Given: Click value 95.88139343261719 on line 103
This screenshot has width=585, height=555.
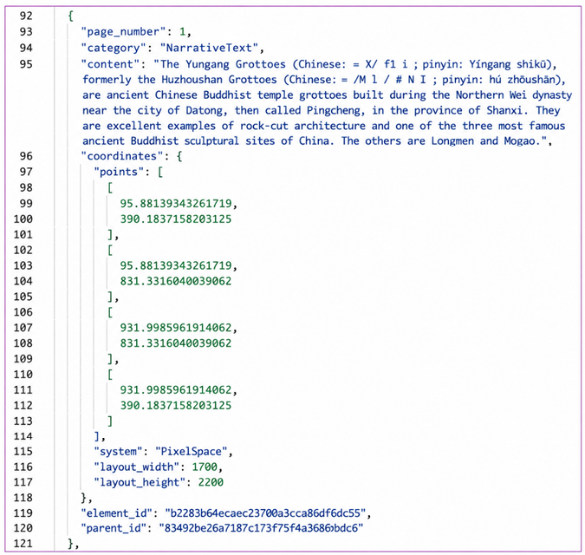Looking at the screenshot, I should click(176, 265).
